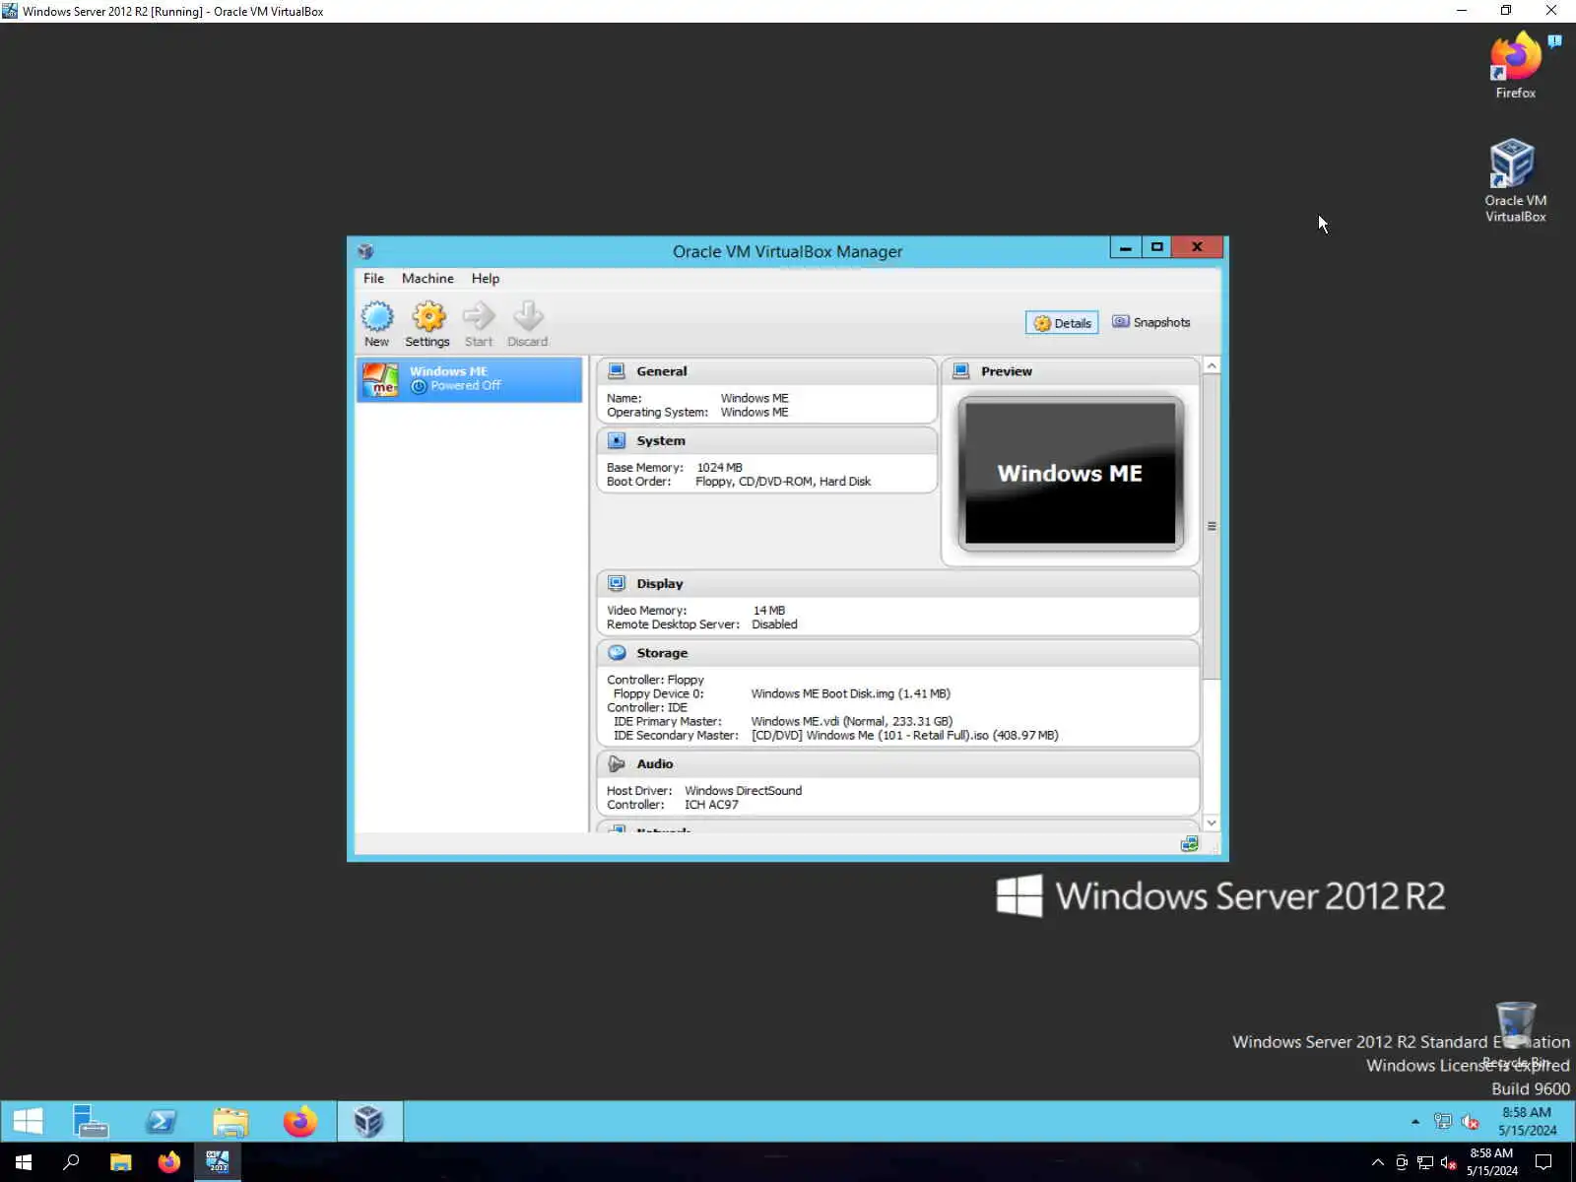Click the "[CD/DVD] Windows Me" ISO entry
The height and width of the screenshot is (1182, 1576).
904,735
